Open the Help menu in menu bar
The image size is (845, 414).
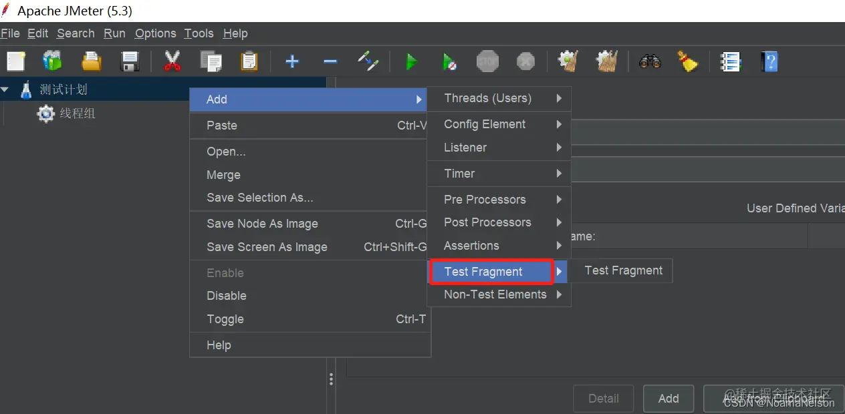(235, 33)
